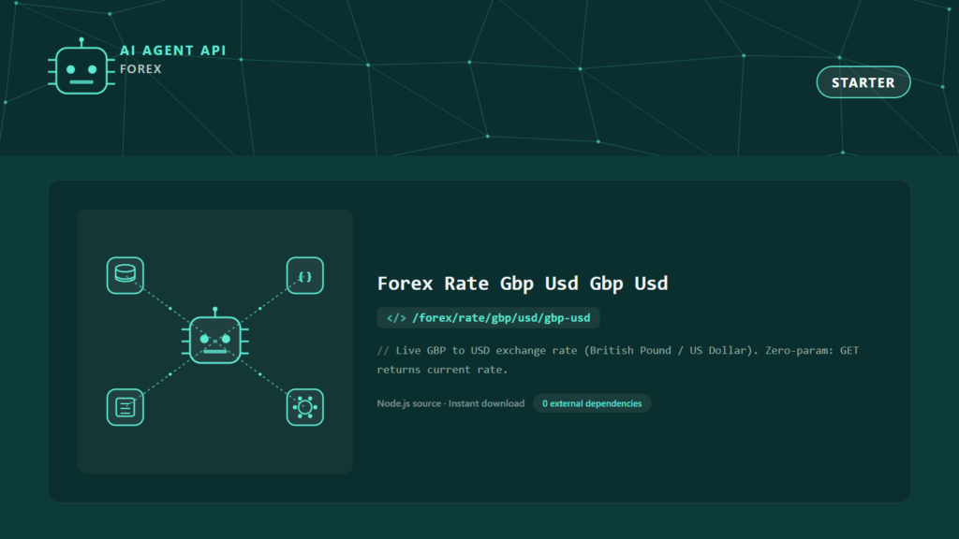
Task: Click the curly braces code icon
Action: 304,276
